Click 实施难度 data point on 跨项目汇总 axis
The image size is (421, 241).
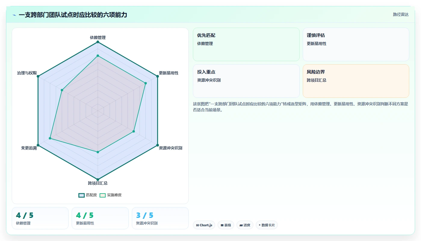tap(98, 152)
